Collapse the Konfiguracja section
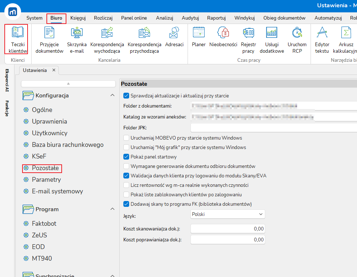357x277 pixels. [x=112, y=95]
